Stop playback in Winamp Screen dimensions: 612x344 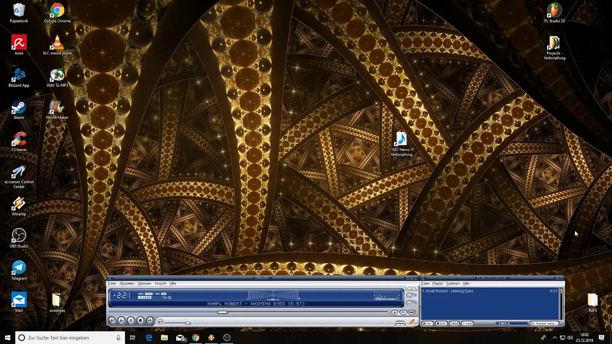(140, 321)
